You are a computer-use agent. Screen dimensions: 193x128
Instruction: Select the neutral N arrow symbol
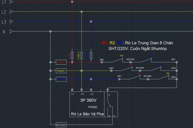pos(11,31)
